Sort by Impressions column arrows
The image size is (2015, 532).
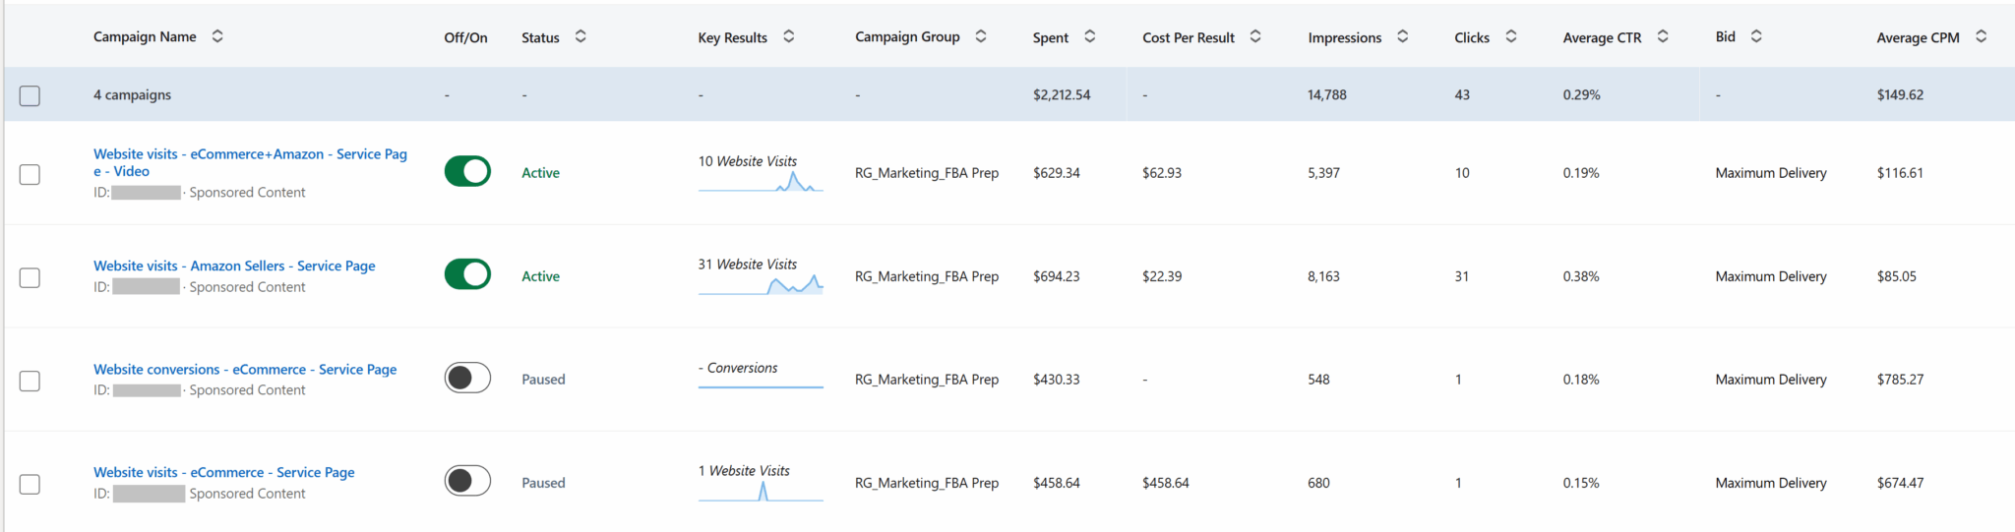[x=1403, y=36]
